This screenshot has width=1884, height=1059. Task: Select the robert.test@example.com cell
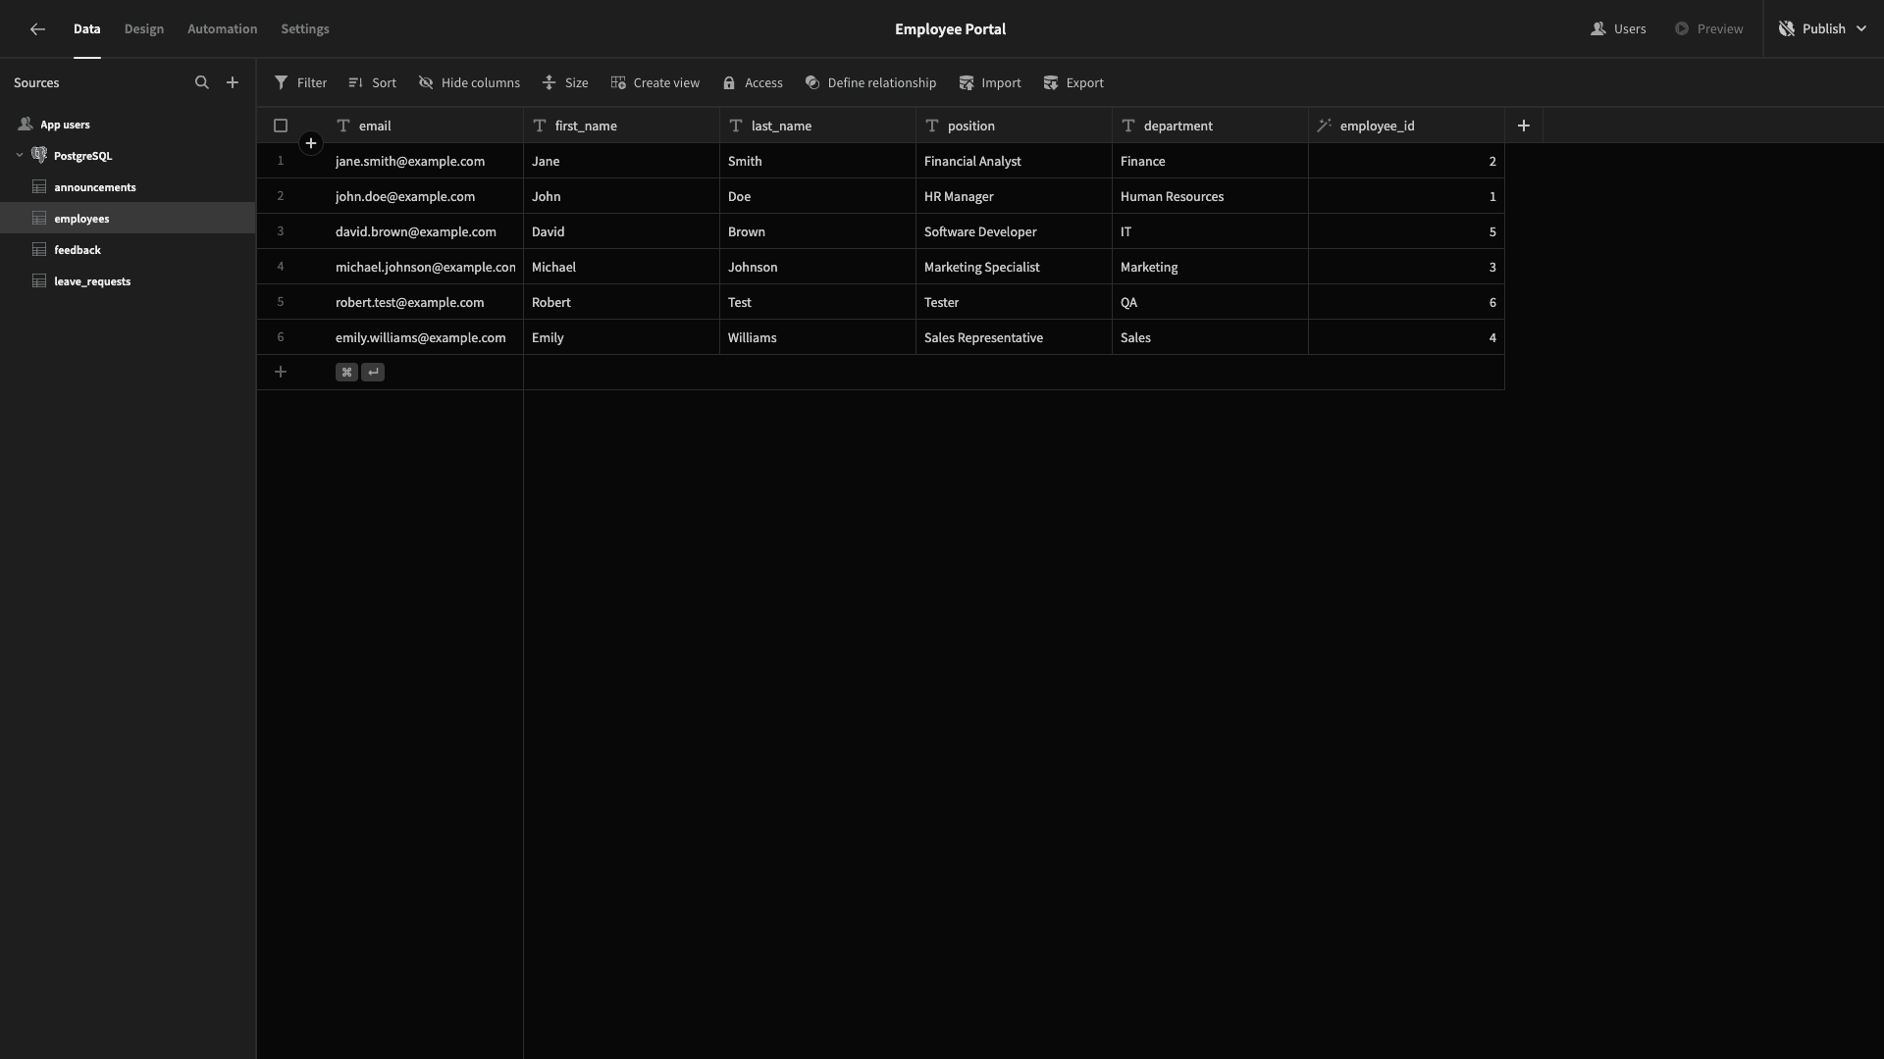pos(425,302)
